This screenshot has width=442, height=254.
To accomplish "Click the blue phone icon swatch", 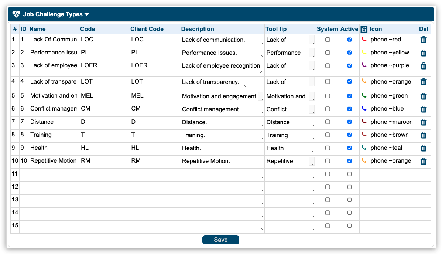I will coord(364,109).
